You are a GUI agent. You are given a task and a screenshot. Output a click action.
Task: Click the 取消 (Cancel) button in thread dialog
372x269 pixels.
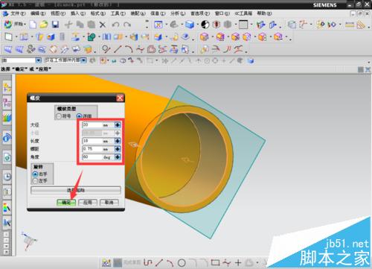click(x=109, y=203)
